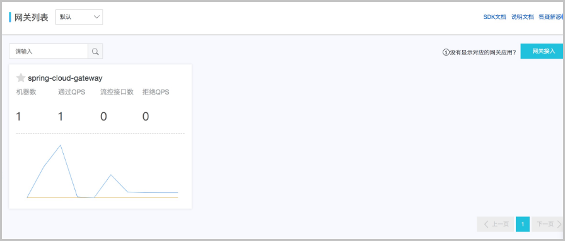Click the next page arrow icon
Viewport: 565px width, 241px height.
[559, 225]
